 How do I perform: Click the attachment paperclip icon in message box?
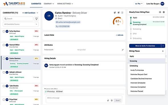click(x=108, y=100)
